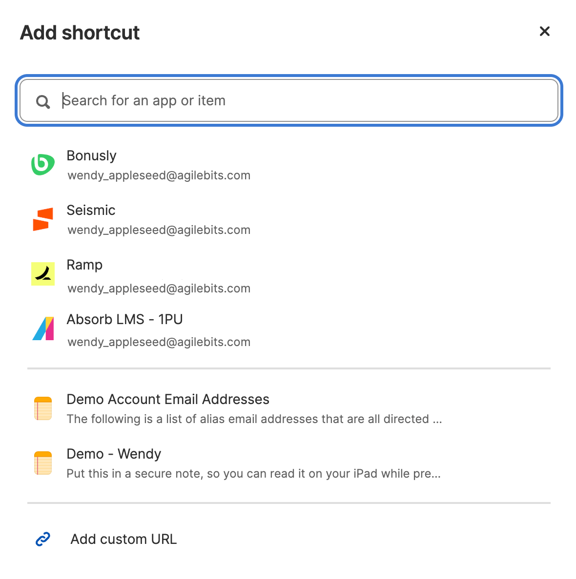Click the Add shortcut heading
Viewport: 576px width, 579px height.
(x=80, y=33)
